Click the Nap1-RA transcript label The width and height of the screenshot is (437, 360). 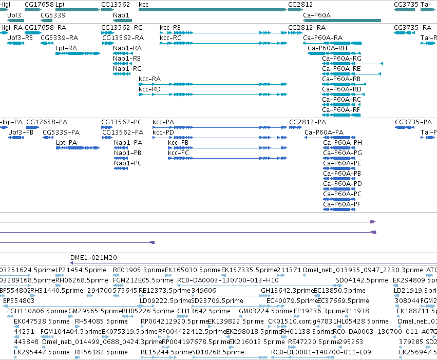(127, 48)
